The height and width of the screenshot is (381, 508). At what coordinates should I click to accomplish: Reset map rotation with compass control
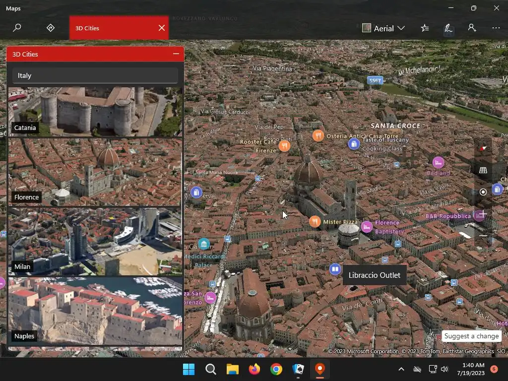tap(483, 148)
